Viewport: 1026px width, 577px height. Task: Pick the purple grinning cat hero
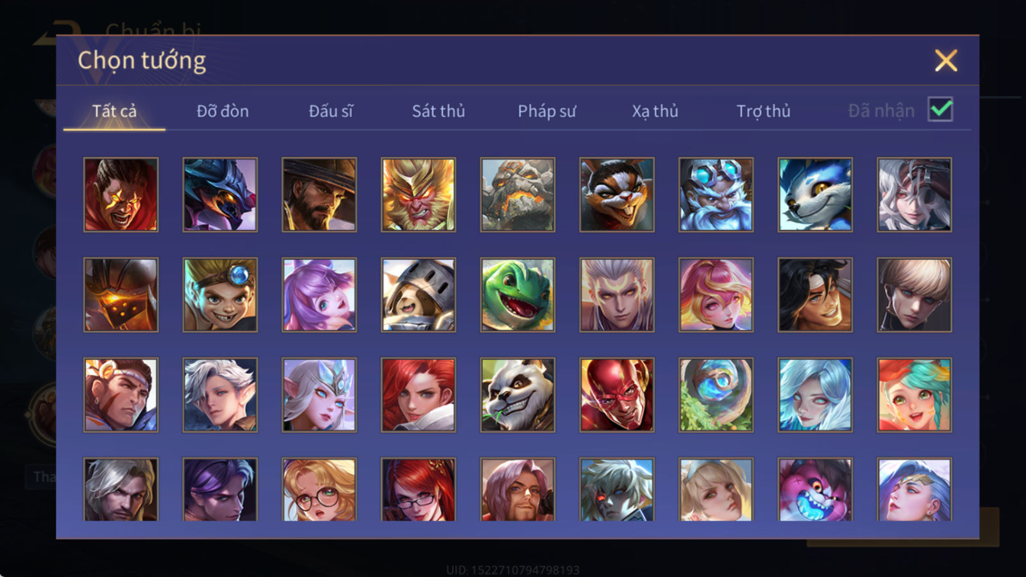coord(815,489)
